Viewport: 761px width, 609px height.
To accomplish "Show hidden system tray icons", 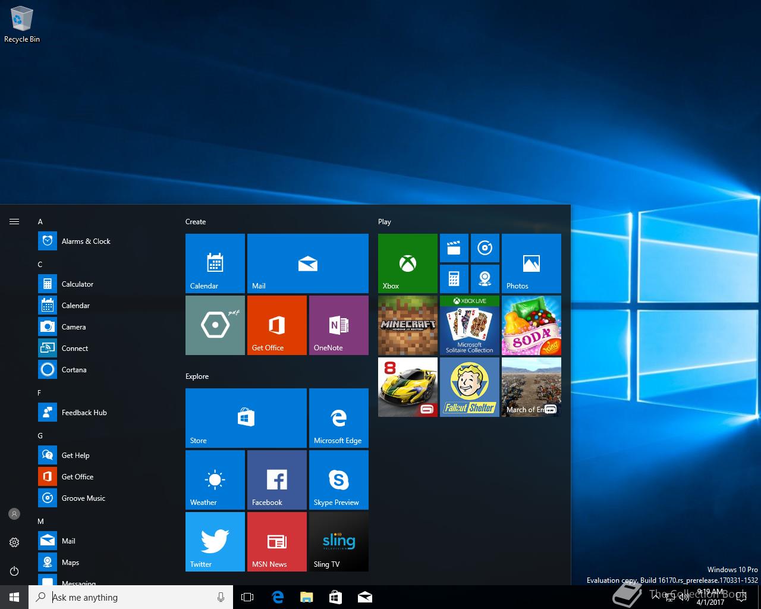I will (x=655, y=597).
